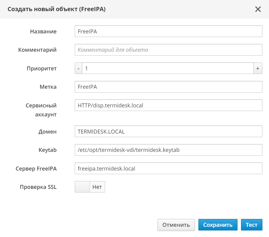Viewport: 269px width, 237px height.
Task: Increase priority with the plus button
Action: point(258,68)
